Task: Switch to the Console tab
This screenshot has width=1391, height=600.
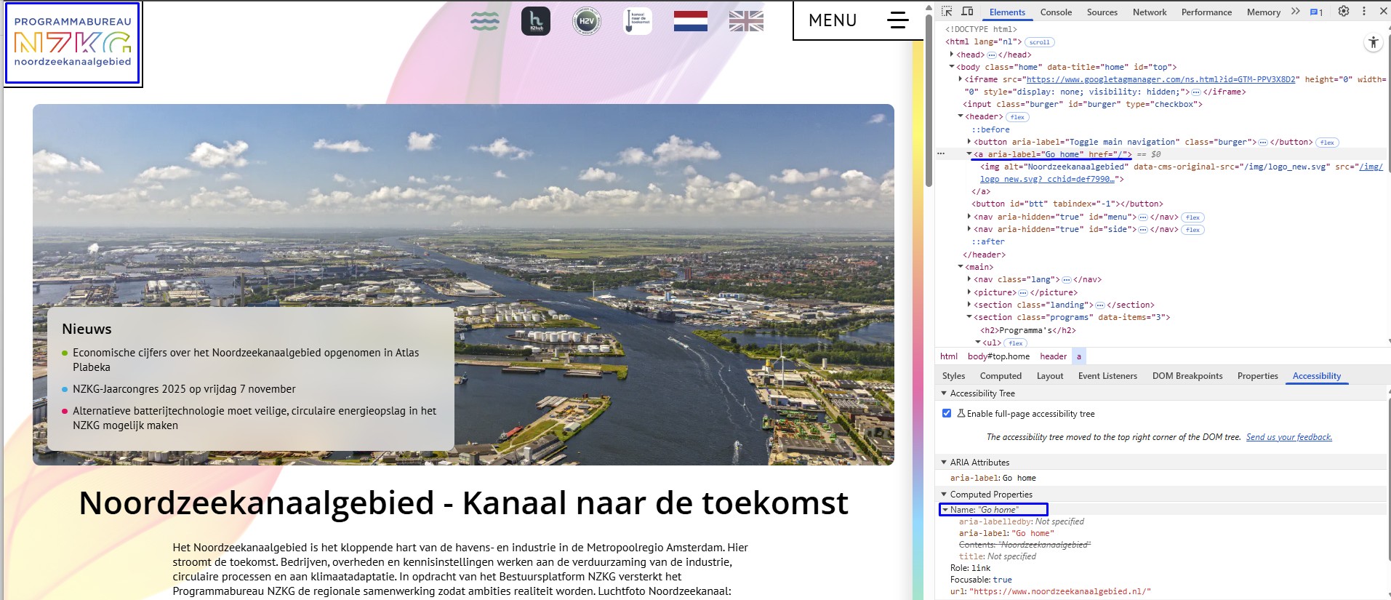Action: (x=1056, y=12)
